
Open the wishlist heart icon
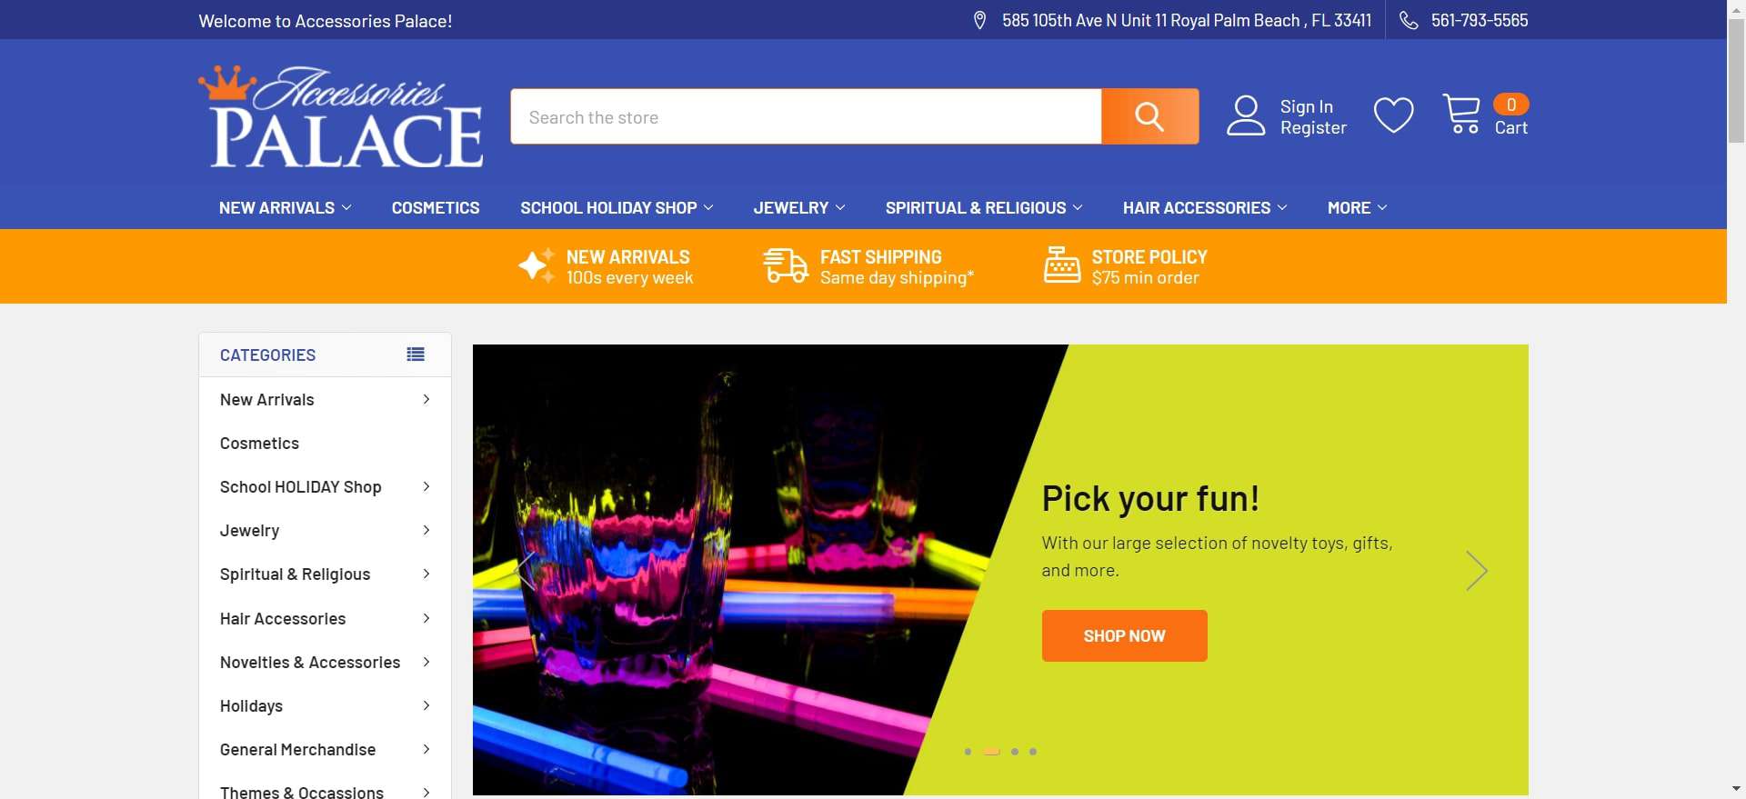click(1393, 115)
